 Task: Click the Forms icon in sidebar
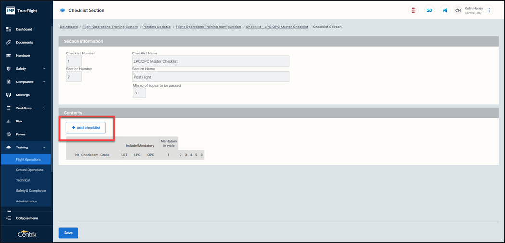[9, 134]
